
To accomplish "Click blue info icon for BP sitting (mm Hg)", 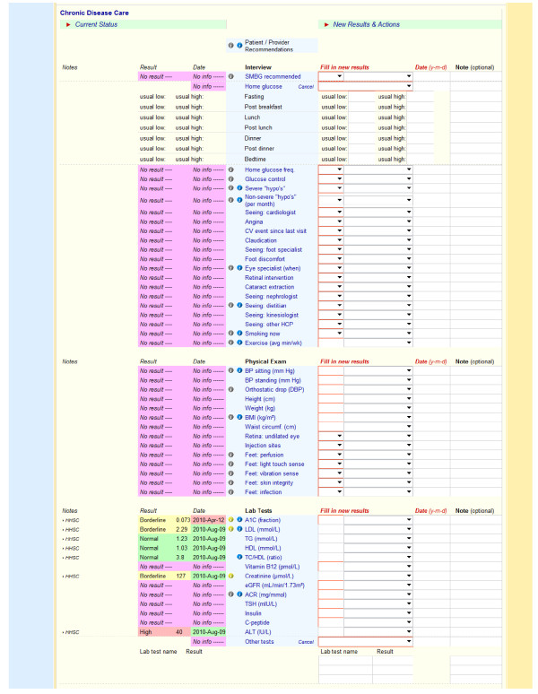I will [x=239, y=370].
